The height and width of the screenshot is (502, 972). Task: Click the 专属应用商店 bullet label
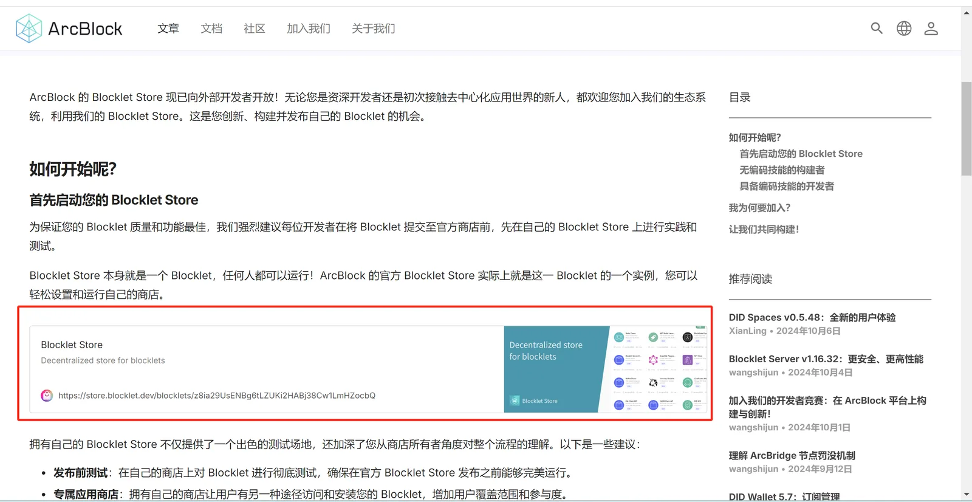pyautogui.click(x=86, y=495)
